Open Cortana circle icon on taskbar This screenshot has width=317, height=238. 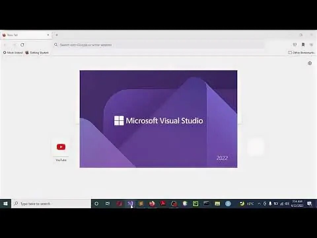pos(97,204)
